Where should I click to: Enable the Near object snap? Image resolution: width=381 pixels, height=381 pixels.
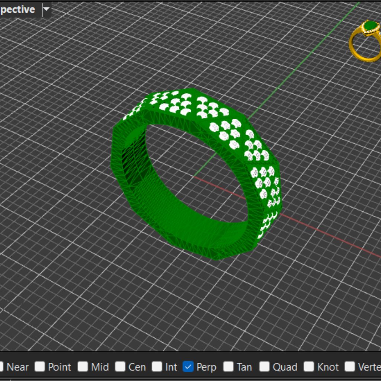point(1,367)
